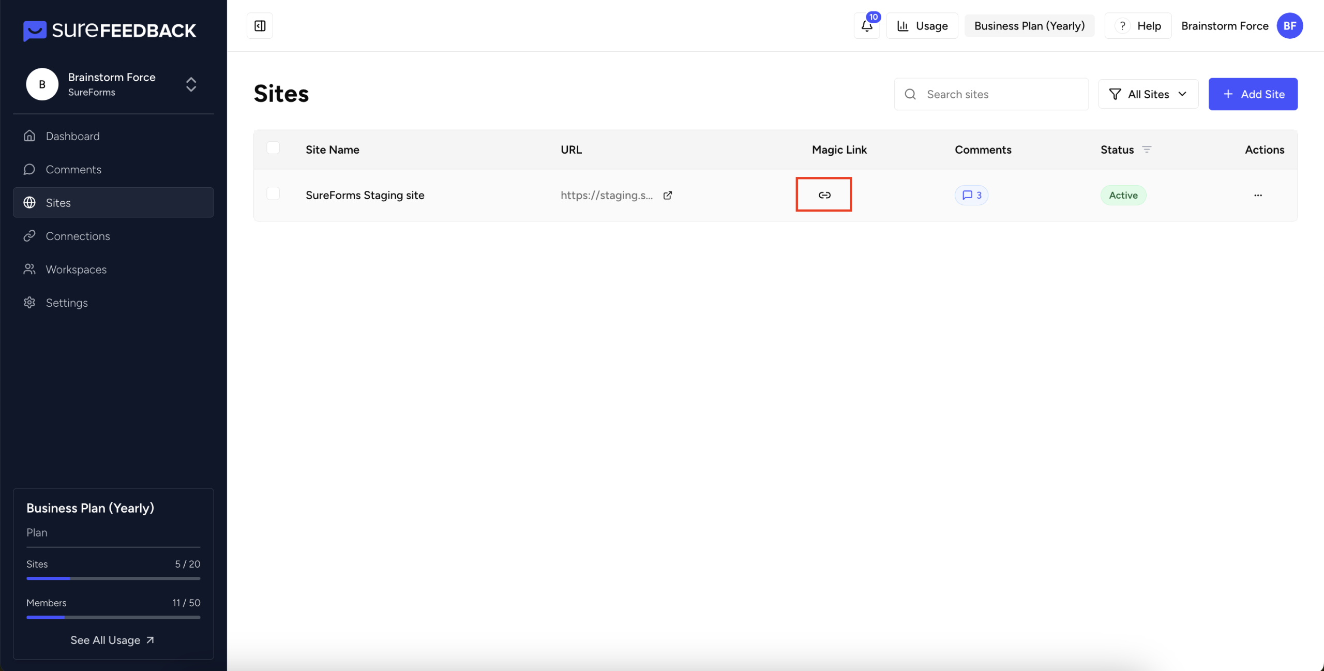1324x671 pixels.
Task: Select all sites with the header checkbox
Action: (273, 148)
